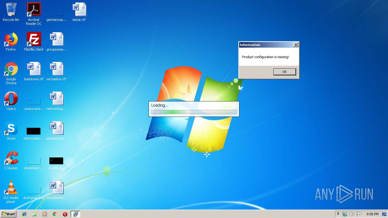The width and height of the screenshot is (388, 218).
Task: Launch Acrobat Reader DC shortcut
Action: (34, 14)
